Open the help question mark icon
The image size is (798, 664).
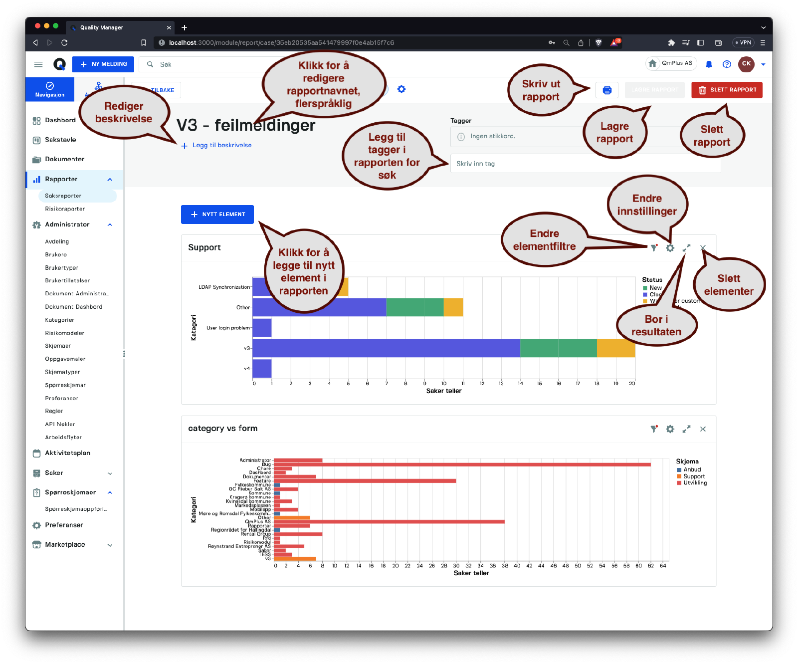[x=727, y=64]
